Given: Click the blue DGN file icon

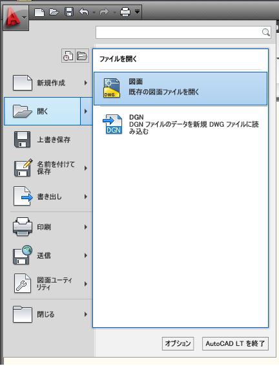Looking at the screenshot, I should (112, 124).
